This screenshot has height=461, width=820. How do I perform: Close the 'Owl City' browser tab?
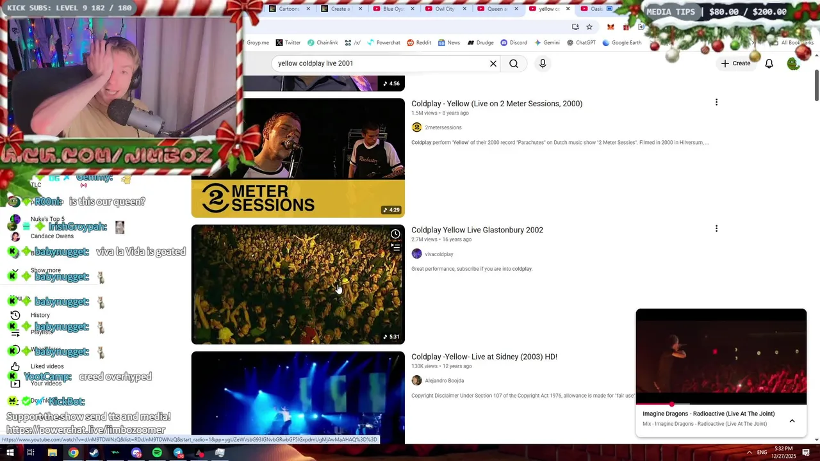click(x=464, y=9)
